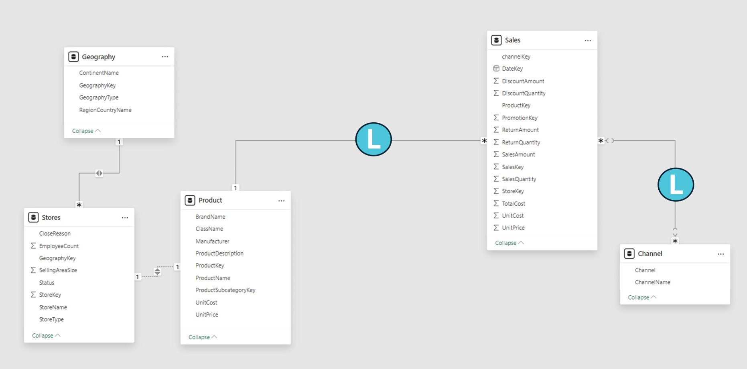Viewport: 747px width, 369px height.
Task: Click the Product table database icon
Action: 190,200
